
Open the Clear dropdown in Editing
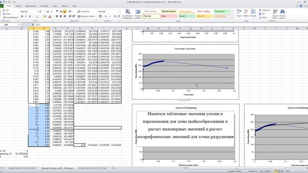(263, 17)
